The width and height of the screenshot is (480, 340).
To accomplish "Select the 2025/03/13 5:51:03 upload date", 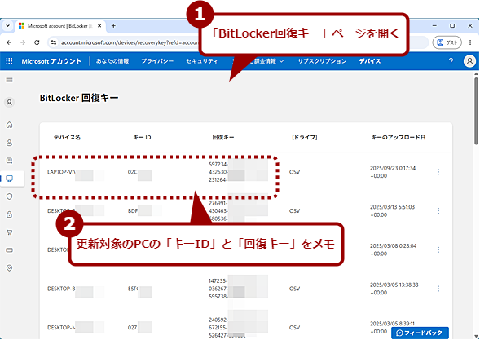I will pos(393,210).
